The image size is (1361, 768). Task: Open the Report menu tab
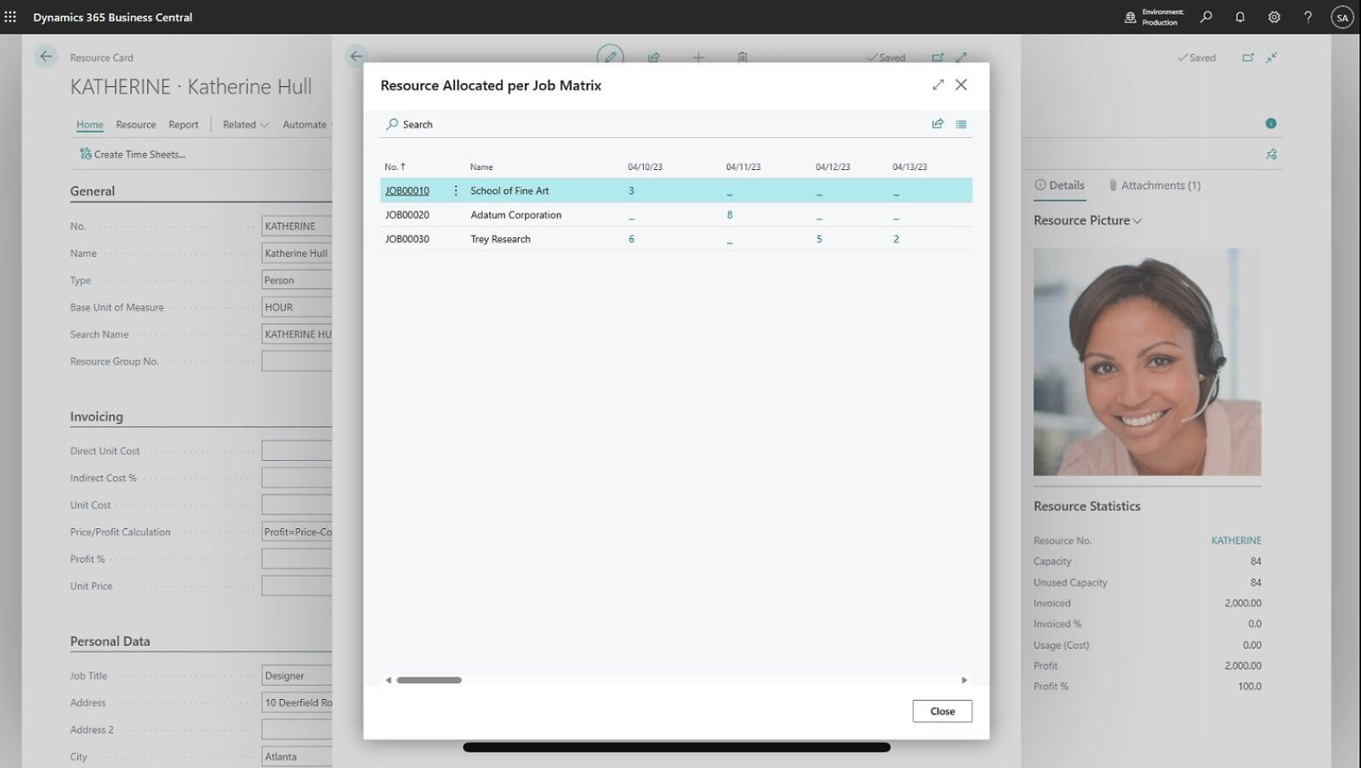click(184, 124)
